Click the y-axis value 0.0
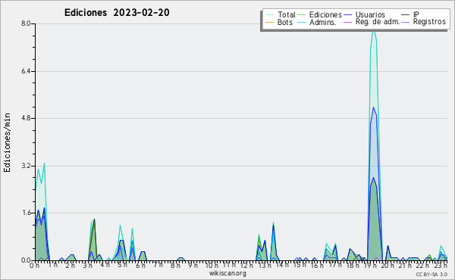455x280 pixels. 26,260
